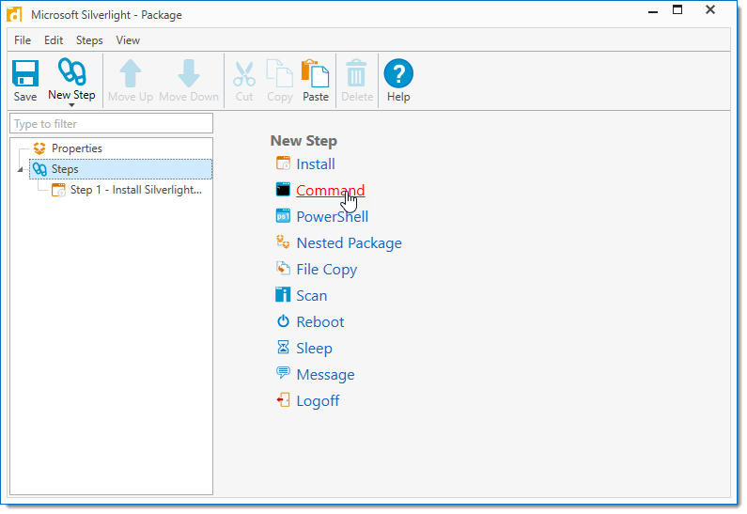Focus the Type to filter field
The image size is (747, 514).
pyautogui.click(x=111, y=124)
